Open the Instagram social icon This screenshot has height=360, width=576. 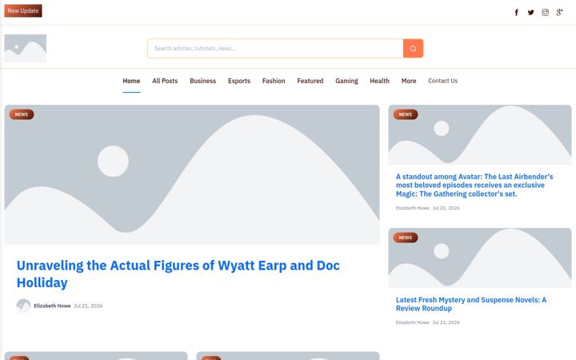tap(545, 13)
